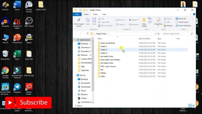Select Videos under This PC

(x=82, y=98)
